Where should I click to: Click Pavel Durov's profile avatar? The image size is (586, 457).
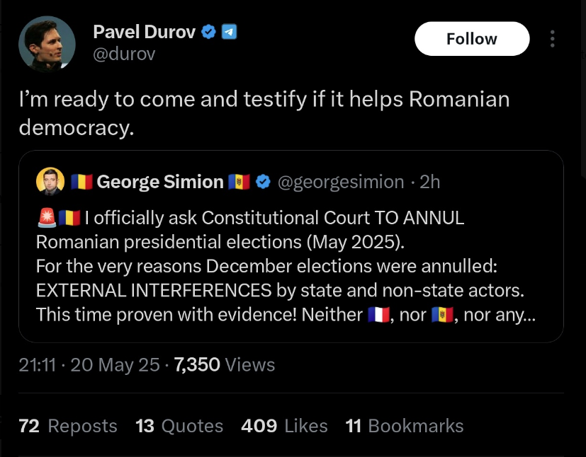[47, 44]
